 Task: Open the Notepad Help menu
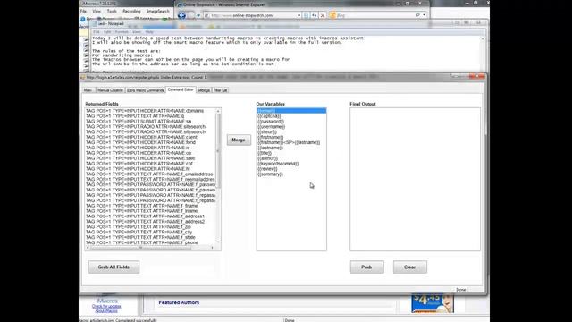[149, 32]
